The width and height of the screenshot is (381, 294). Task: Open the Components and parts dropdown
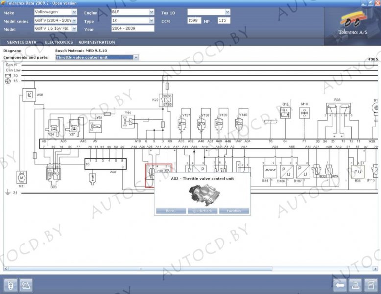pyautogui.click(x=97, y=57)
